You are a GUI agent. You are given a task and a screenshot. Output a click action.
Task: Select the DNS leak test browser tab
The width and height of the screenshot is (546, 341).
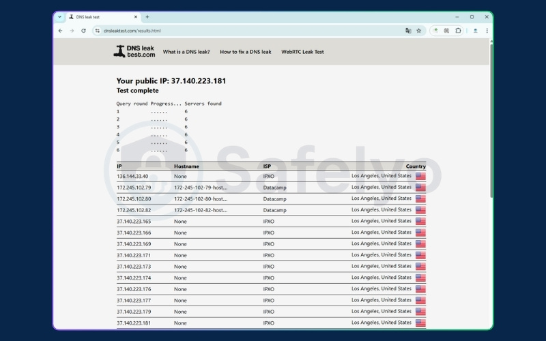coord(103,16)
